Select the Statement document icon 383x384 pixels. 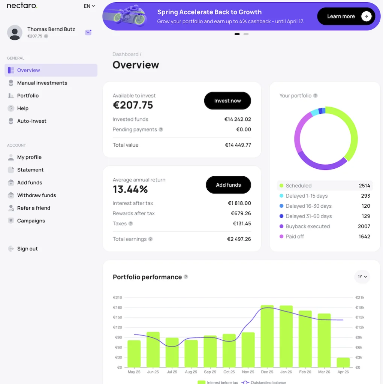coord(10,169)
